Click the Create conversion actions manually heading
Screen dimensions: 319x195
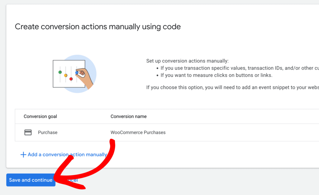click(98, 27)
